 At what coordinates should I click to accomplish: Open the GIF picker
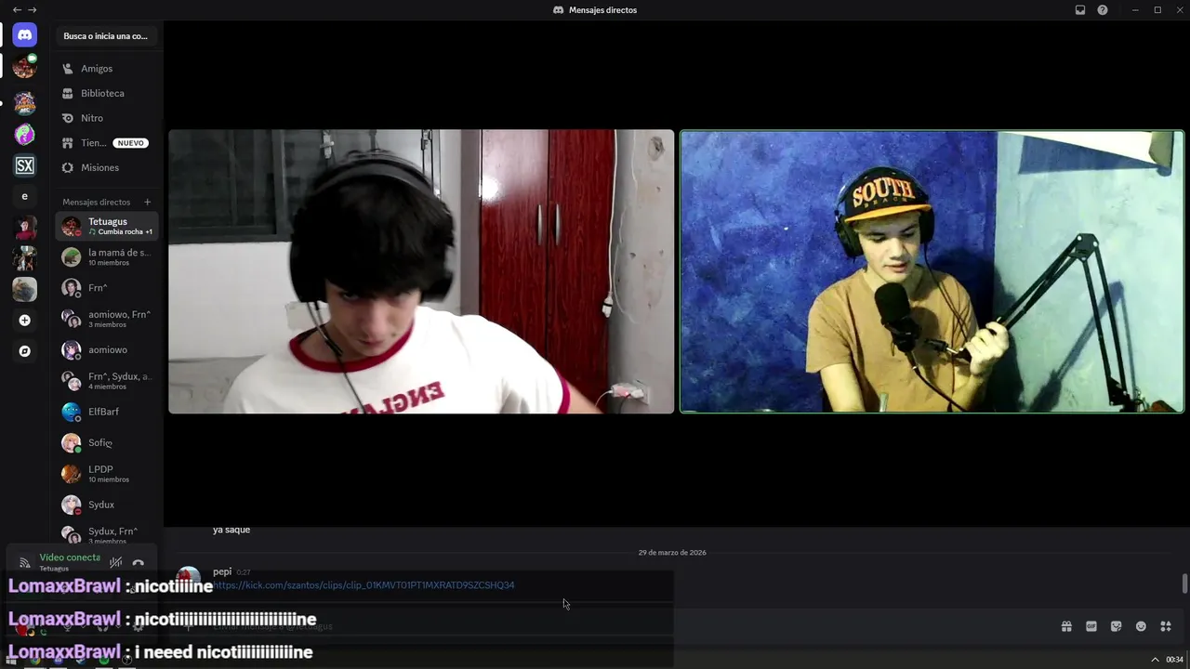1091,626
